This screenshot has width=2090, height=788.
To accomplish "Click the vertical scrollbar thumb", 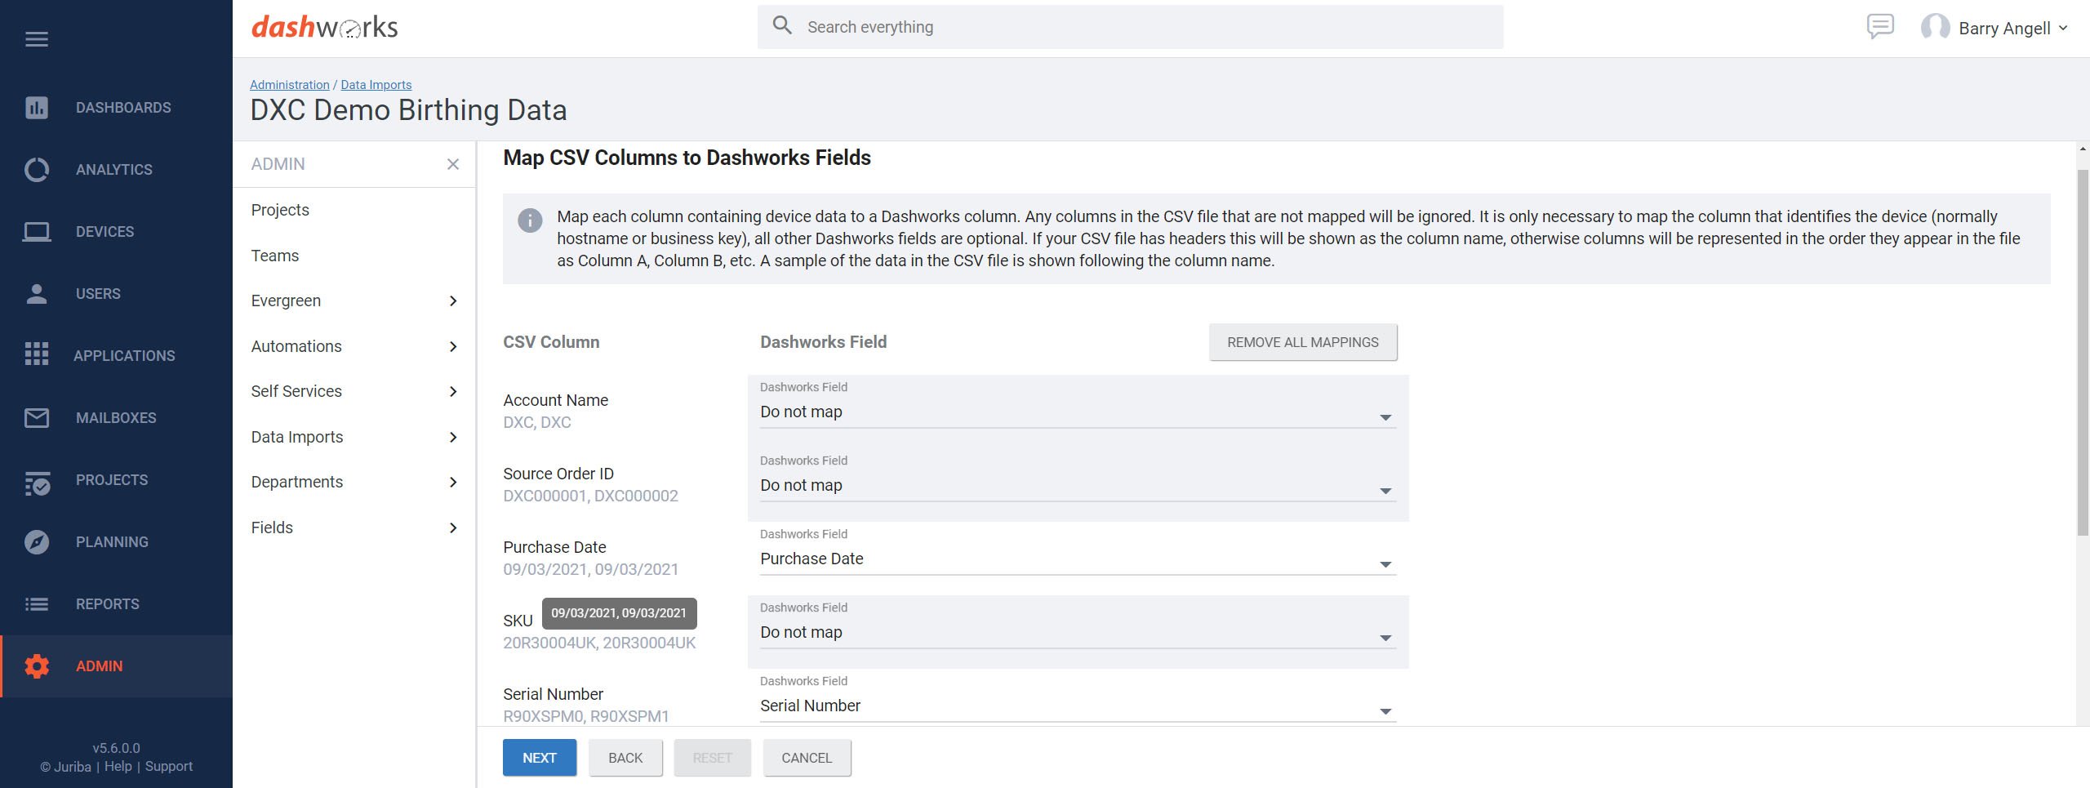I will tap(2083, 351).
